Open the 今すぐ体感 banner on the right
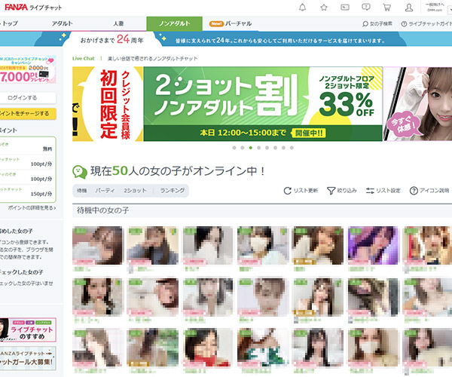Viewport: 452px width, 377px height. point(417,104)
